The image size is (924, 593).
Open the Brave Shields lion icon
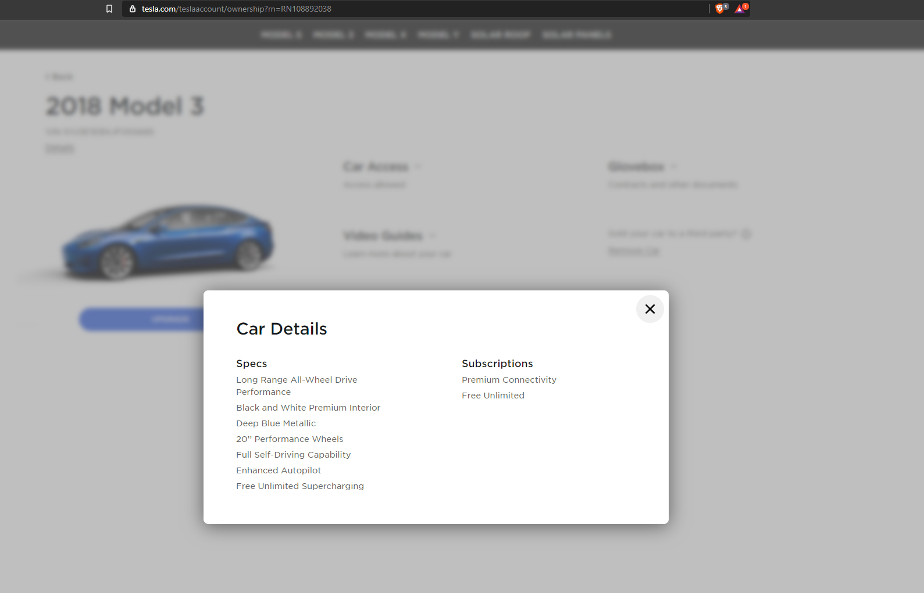click(x=720, y=9)
